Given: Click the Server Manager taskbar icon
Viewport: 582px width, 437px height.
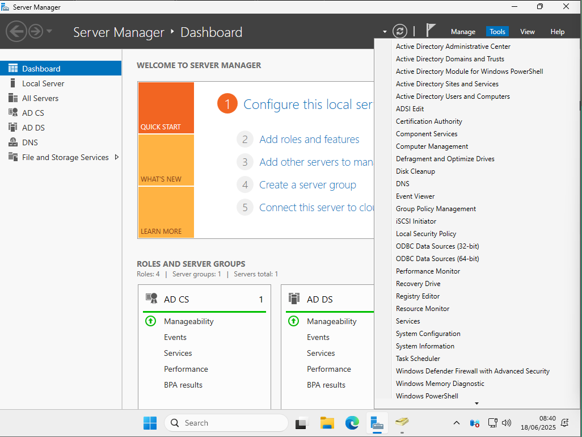Looking at the screenshot, I should tap(377, 423).
